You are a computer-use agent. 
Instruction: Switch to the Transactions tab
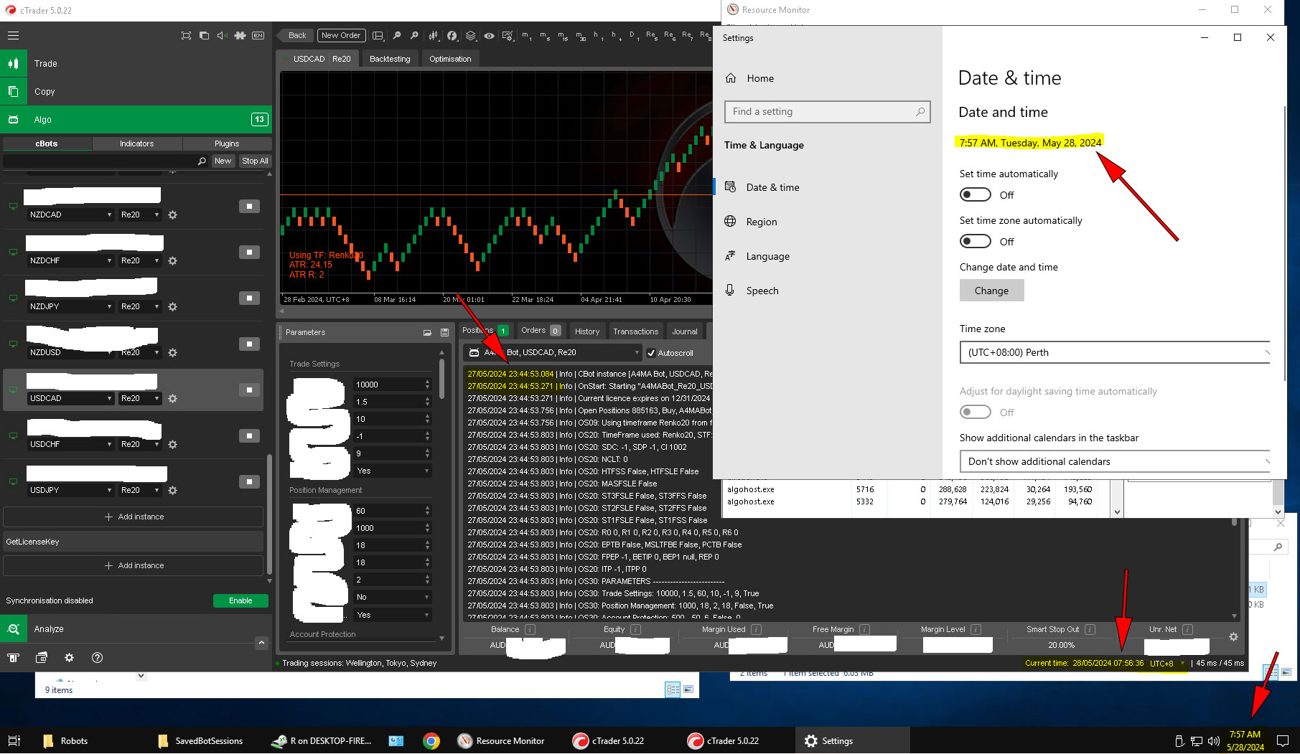coord(635,331)
